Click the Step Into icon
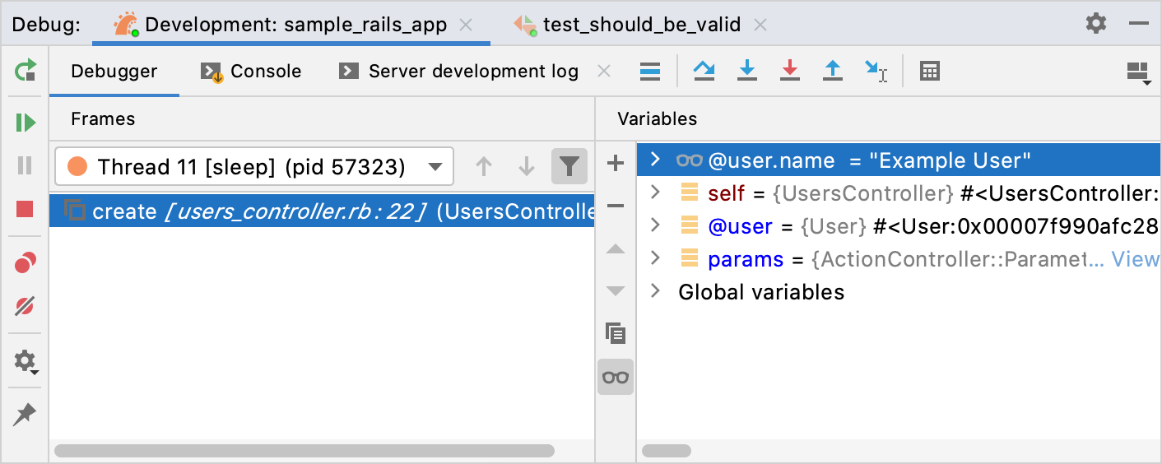Viewport: 1162px width, 464px height. tap(746, 72)
